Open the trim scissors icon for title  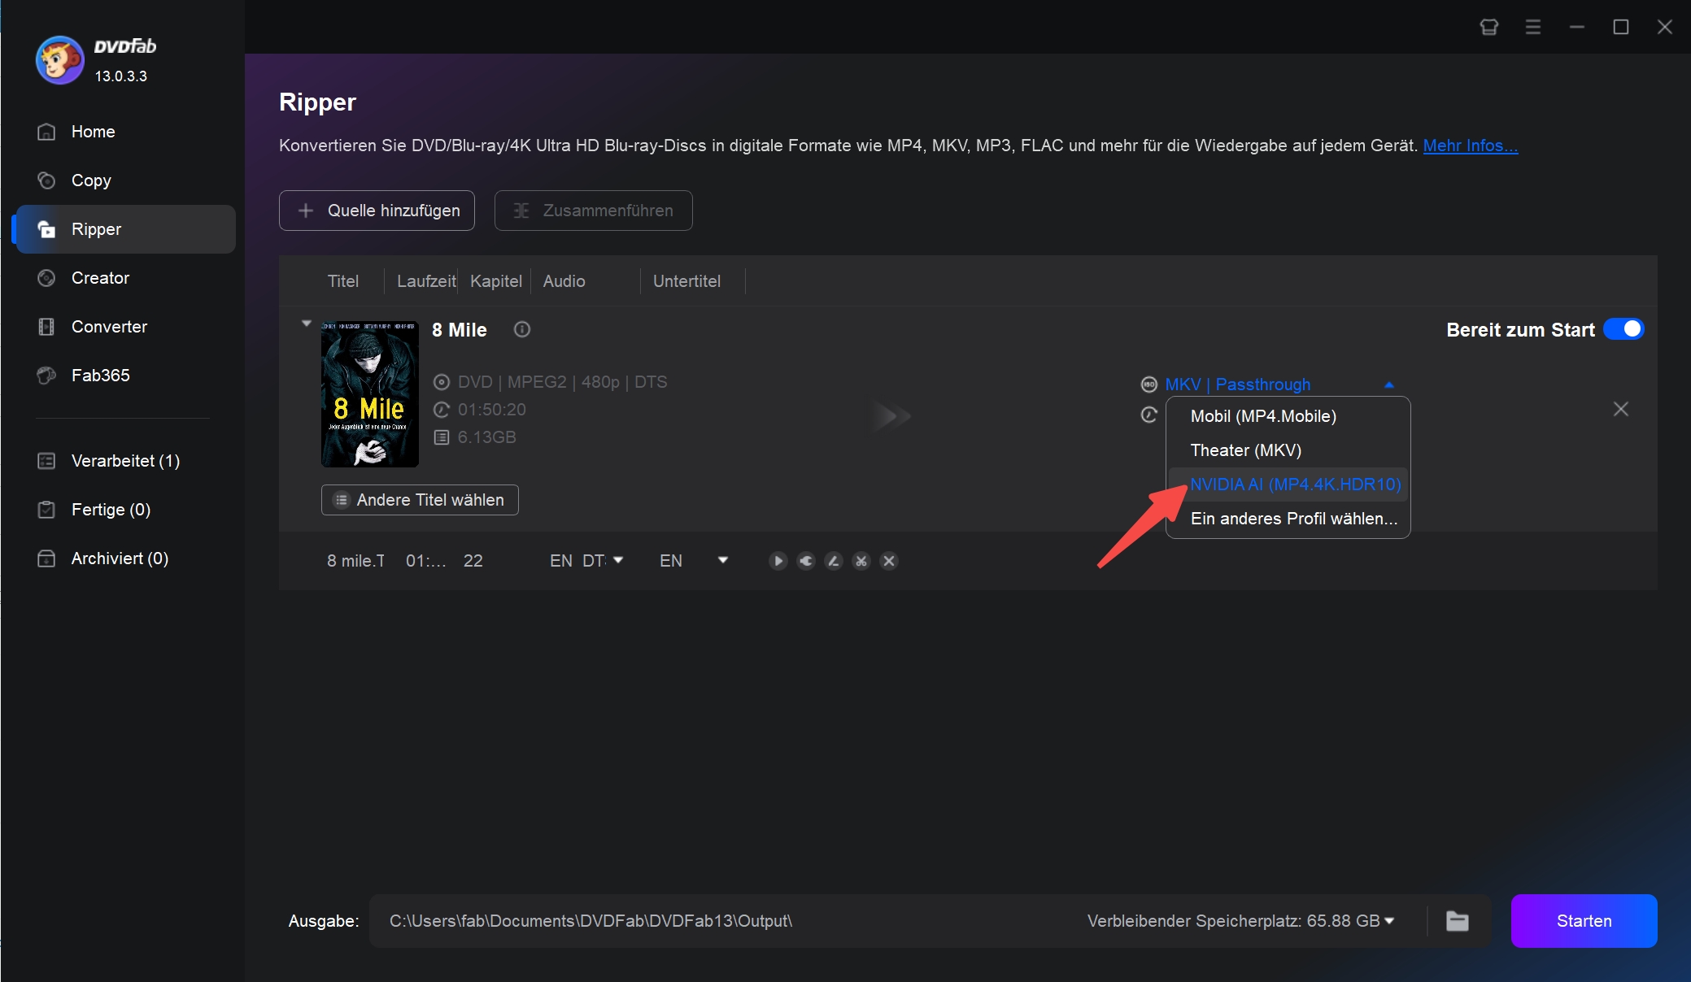click(861, 561)
